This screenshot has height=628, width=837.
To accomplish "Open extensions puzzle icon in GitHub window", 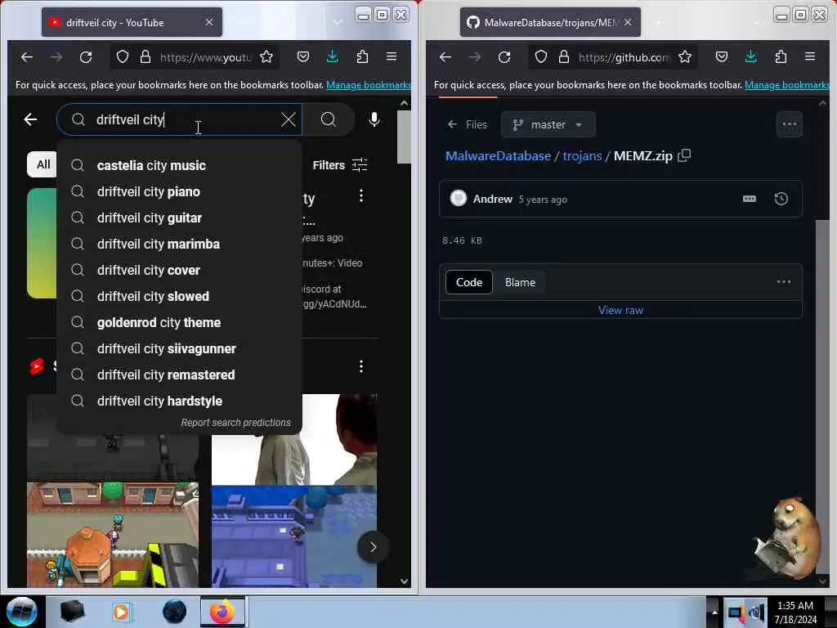I will point(781,56).
